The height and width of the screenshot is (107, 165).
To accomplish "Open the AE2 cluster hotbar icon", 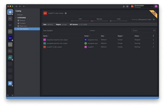I will 10,38.
